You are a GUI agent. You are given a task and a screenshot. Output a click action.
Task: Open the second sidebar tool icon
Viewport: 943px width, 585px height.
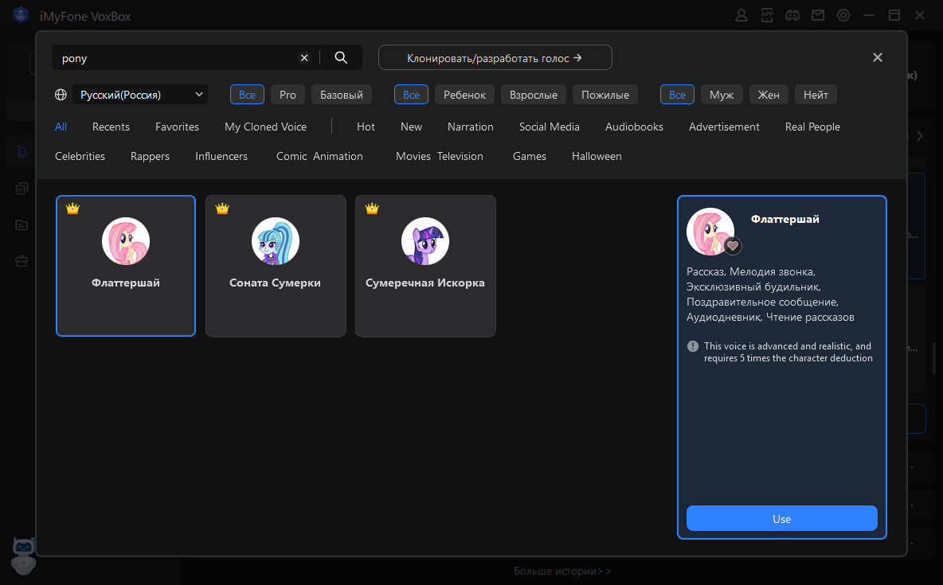(22, 189)
